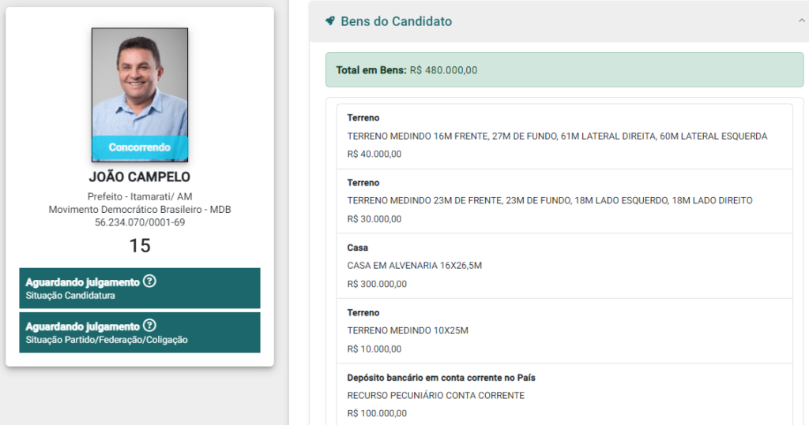Select the Terreno medindo 10X25M entry
Screen dimensions: 809x425
tap(564, 331)
